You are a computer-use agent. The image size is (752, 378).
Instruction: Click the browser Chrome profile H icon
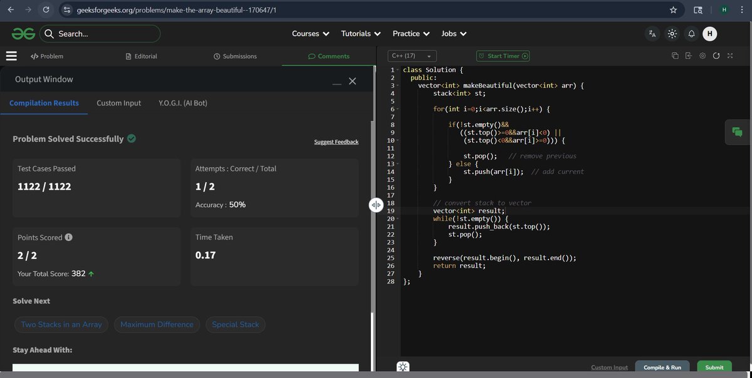pyautogui.click(x=724, y=10)
